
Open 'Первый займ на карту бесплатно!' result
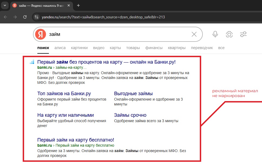pyautogui.click(x=76, y=140)
